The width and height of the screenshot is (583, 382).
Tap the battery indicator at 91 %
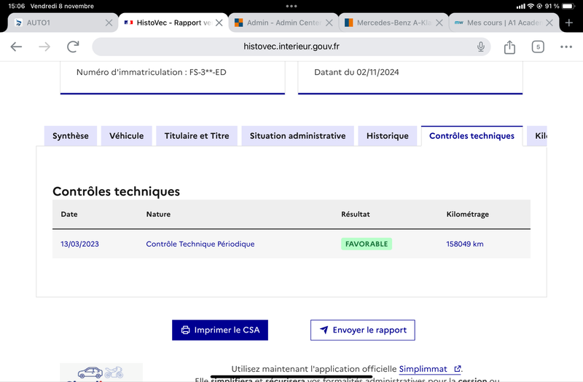(568, 6)
